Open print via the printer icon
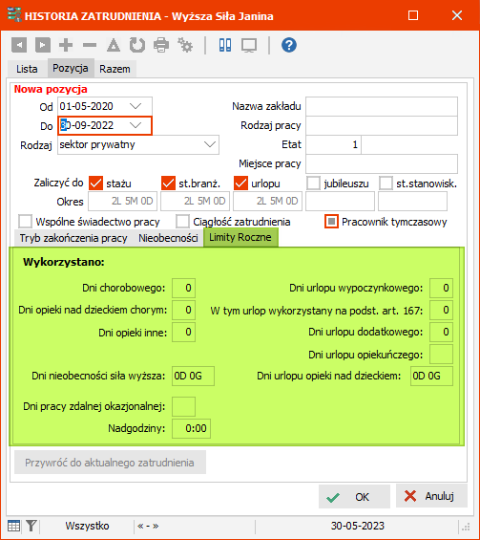The width and height of the screenshot is (480, 540). (x=161, y=45)
